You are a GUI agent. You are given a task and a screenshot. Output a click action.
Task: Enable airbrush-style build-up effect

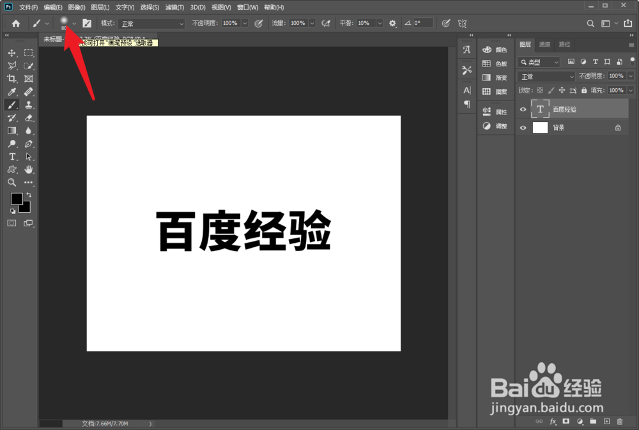click(x=326, y=23)
